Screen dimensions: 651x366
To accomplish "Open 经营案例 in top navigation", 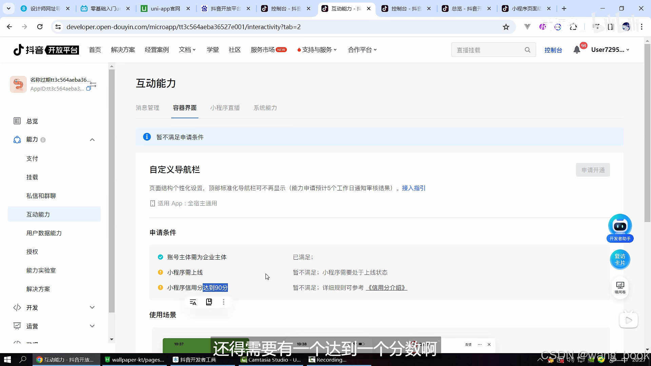I will (x=157, y=50).
